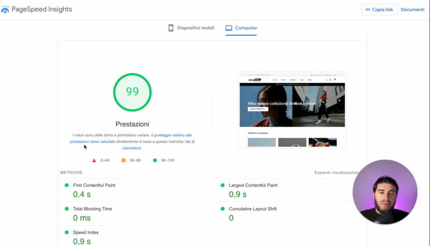
Task: Click the Cumulative Layout Shift green indicator
Action: [222, 209]
